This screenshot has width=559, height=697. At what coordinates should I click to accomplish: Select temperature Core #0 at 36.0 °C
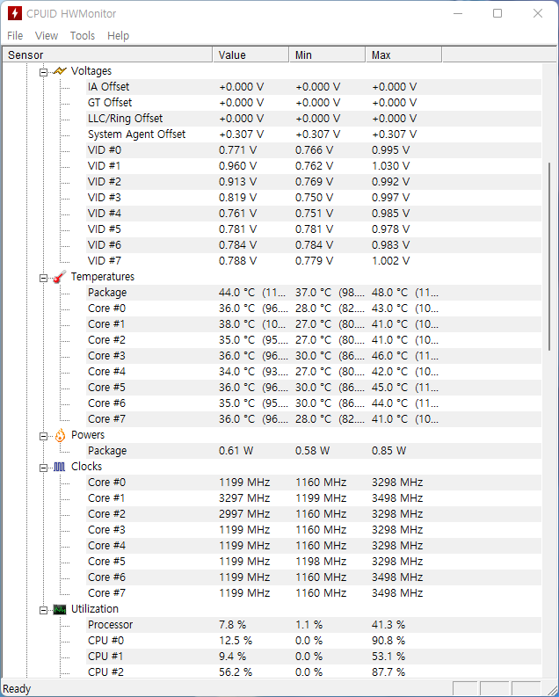point(314,309)
